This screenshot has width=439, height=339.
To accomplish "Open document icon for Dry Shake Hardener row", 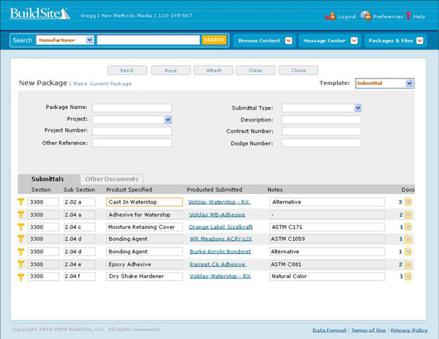I will (408, 276).
